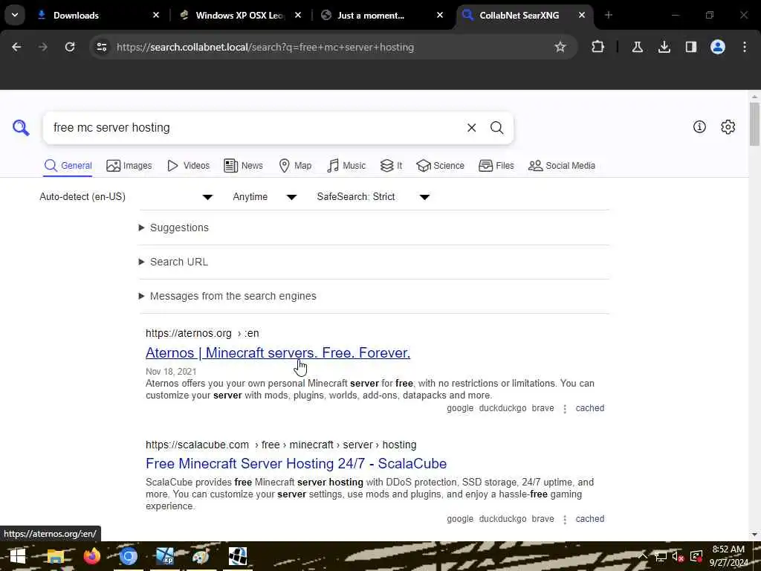The width and height of the screenshot is (761, 571).
Task: Open the Extensions puzzle icon
Action: [x=598, y=47]
